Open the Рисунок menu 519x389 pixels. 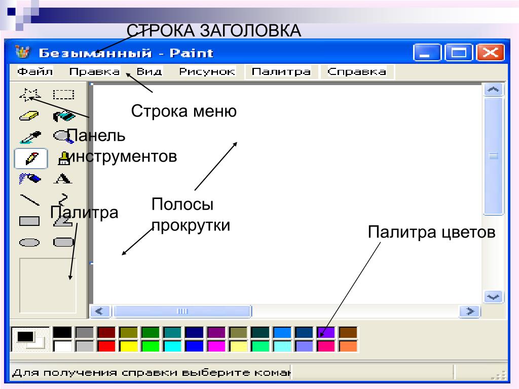coord(207,71)
